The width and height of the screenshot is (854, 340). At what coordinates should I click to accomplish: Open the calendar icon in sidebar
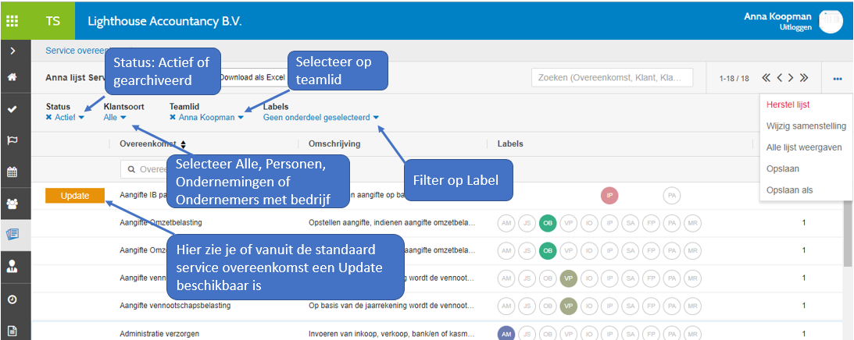(x=13, y=172)
